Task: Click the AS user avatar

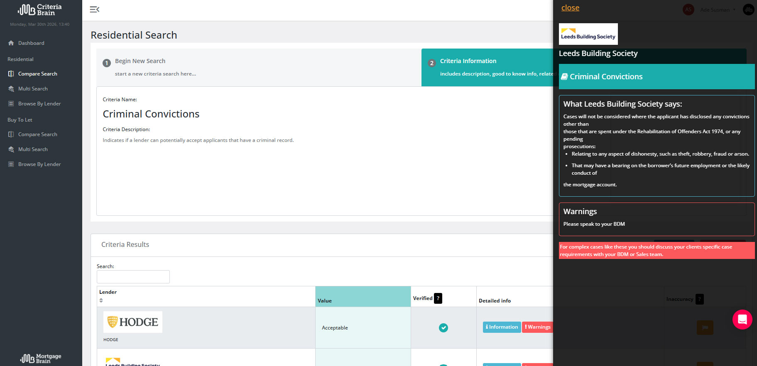Action: click(x=688, y=9)
